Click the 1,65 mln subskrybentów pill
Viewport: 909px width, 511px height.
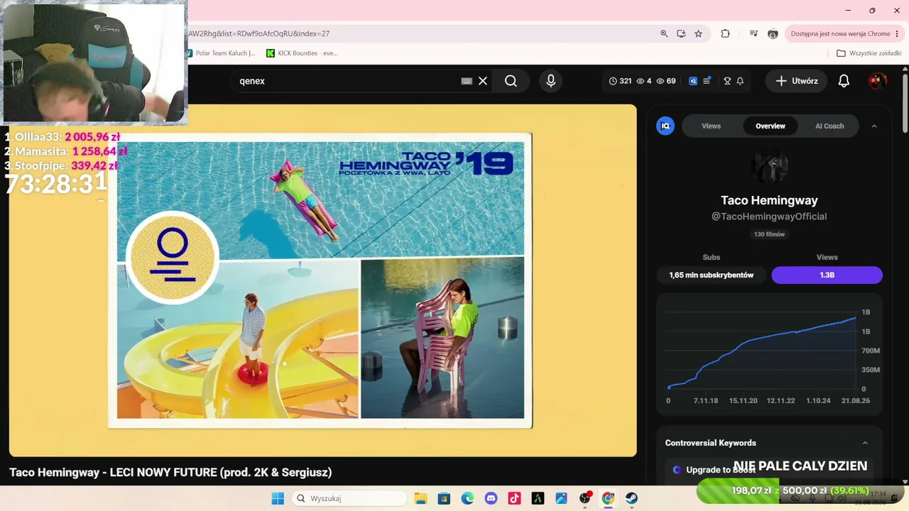(711, 275)
